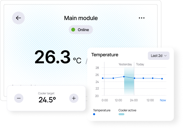Click the Cooler target label

click(x=46, y=93)
